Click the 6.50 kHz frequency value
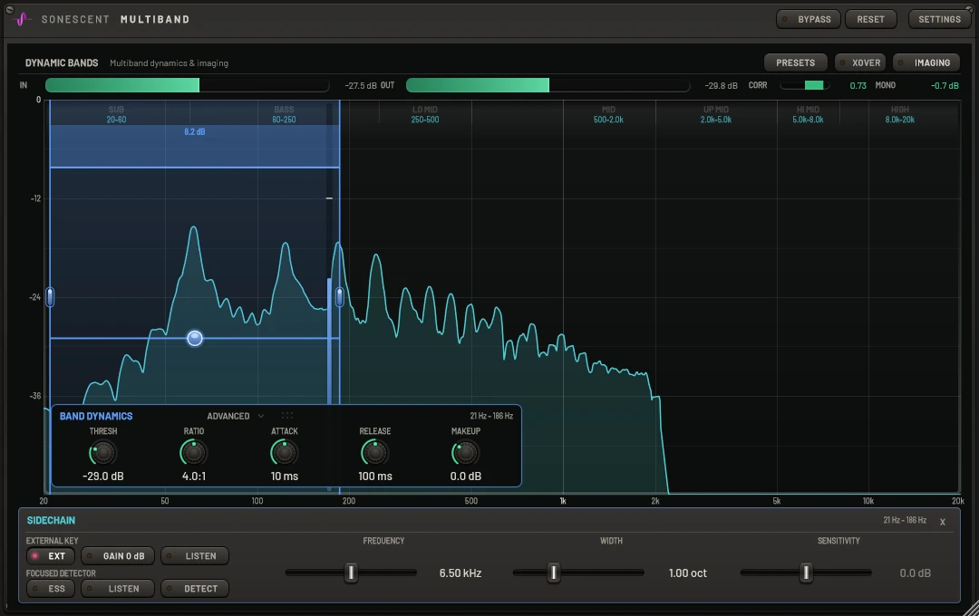Image resolution: width=979 pixels, height=616 pixels. (x=460, y=573)
